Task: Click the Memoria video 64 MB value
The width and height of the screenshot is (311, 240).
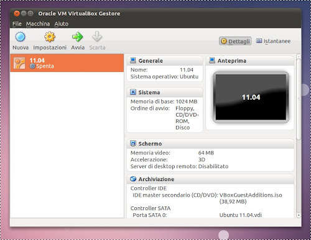Action: tap(206, 153)
